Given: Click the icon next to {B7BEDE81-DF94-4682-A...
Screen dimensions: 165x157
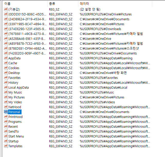Looking at the screenshot, I should [6, 48].
